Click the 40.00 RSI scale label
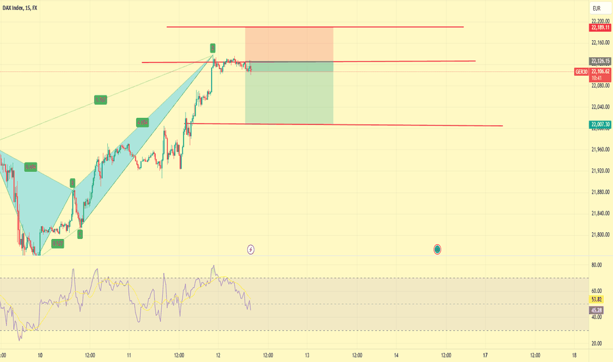 point(597,317)
